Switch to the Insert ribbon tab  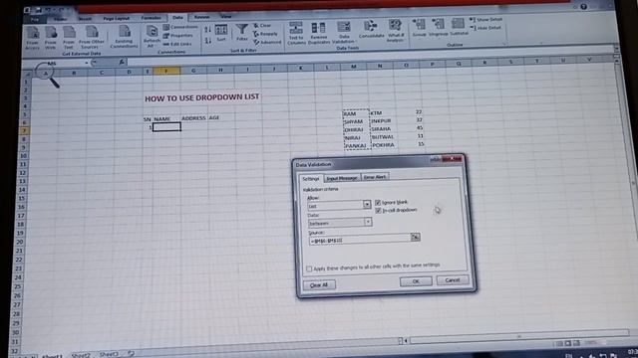click(x=85, y=19)
